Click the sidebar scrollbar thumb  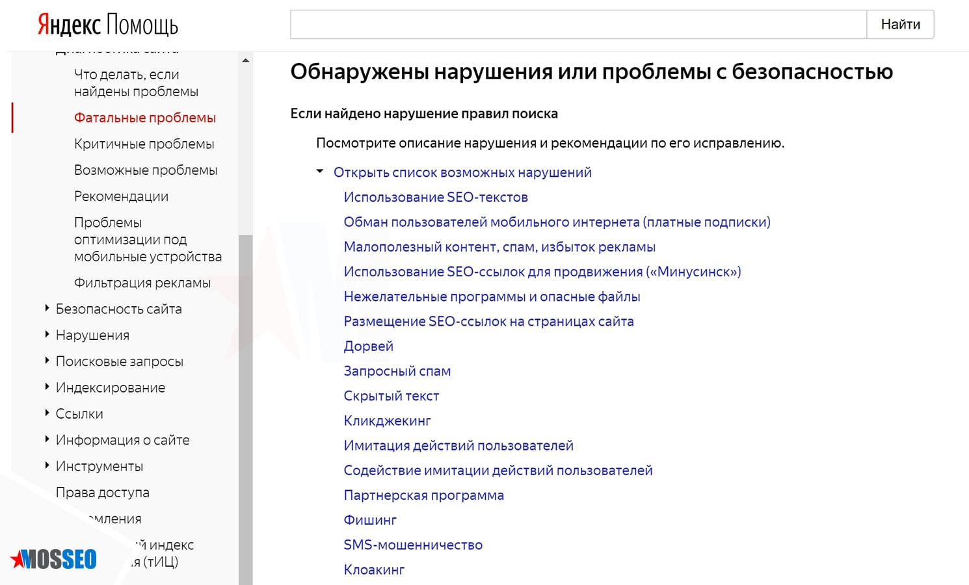(245, 409)
